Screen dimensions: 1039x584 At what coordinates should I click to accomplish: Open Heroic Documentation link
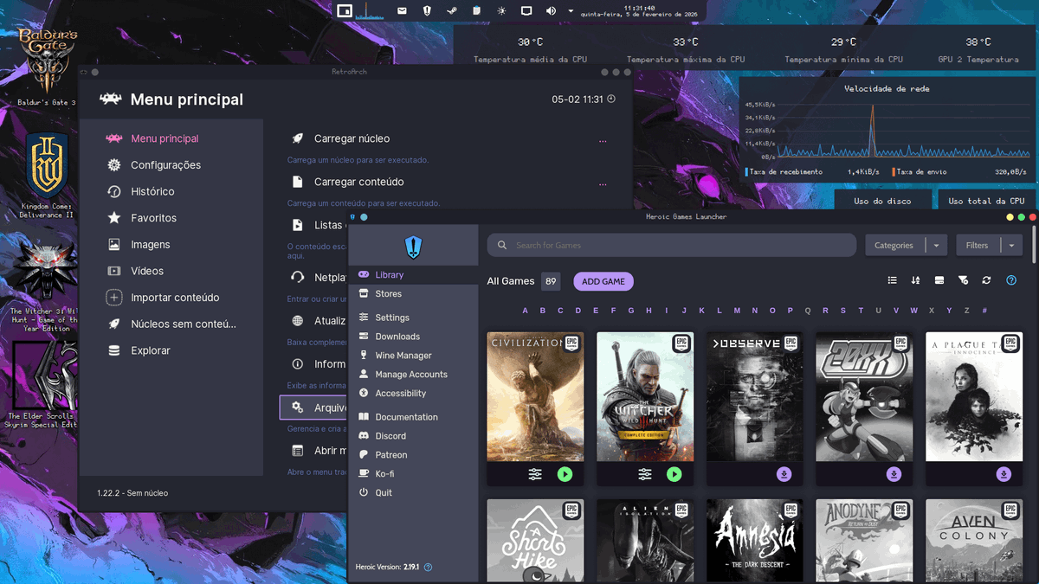coord(413,417)
